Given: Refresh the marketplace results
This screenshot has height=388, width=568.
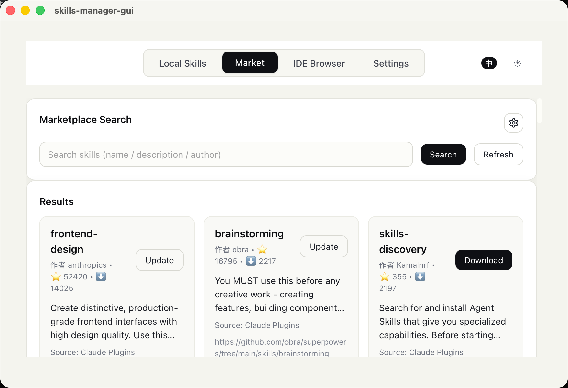Looking at the screenshot, I should [498, 154].
